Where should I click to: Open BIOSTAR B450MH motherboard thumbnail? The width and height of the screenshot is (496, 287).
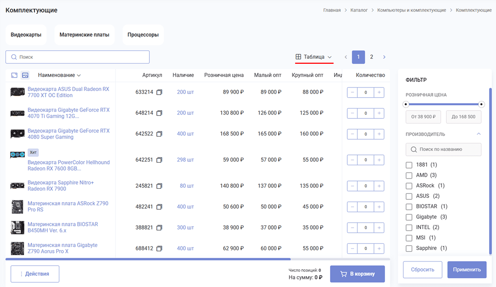(x=17, y=228)
